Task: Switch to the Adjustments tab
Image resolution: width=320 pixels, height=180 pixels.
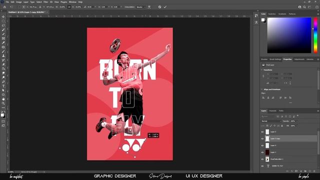Action: (299, 59)
